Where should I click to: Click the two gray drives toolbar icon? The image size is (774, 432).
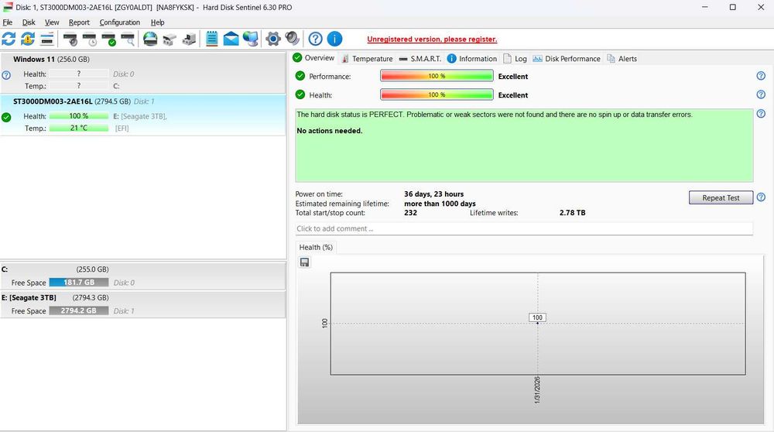[170, 39]
